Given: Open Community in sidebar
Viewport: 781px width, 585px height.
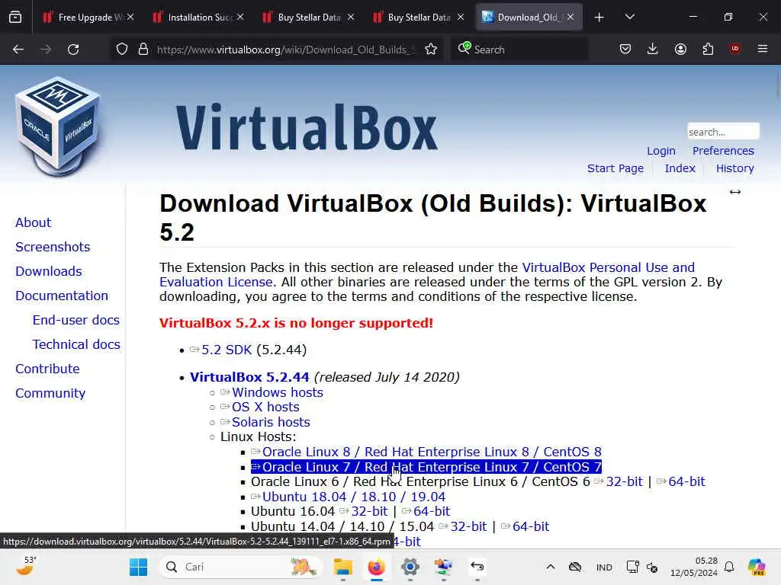Looking at the screenshot, I should pyautogui.click(x=50, y=393).
